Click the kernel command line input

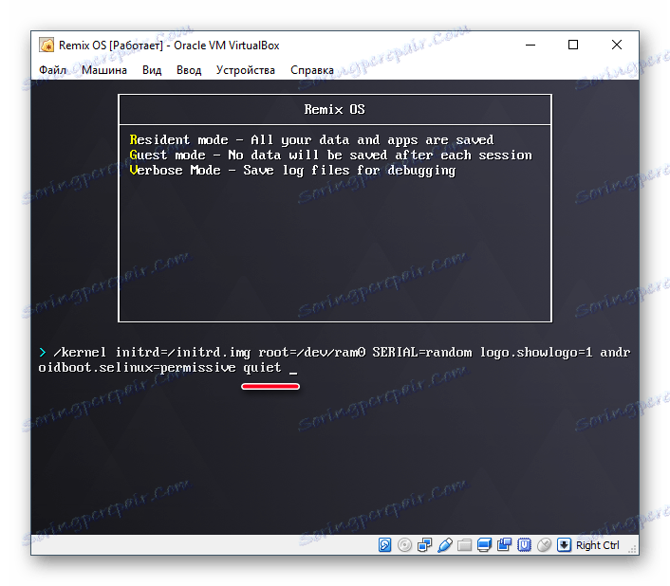[335, 359]
